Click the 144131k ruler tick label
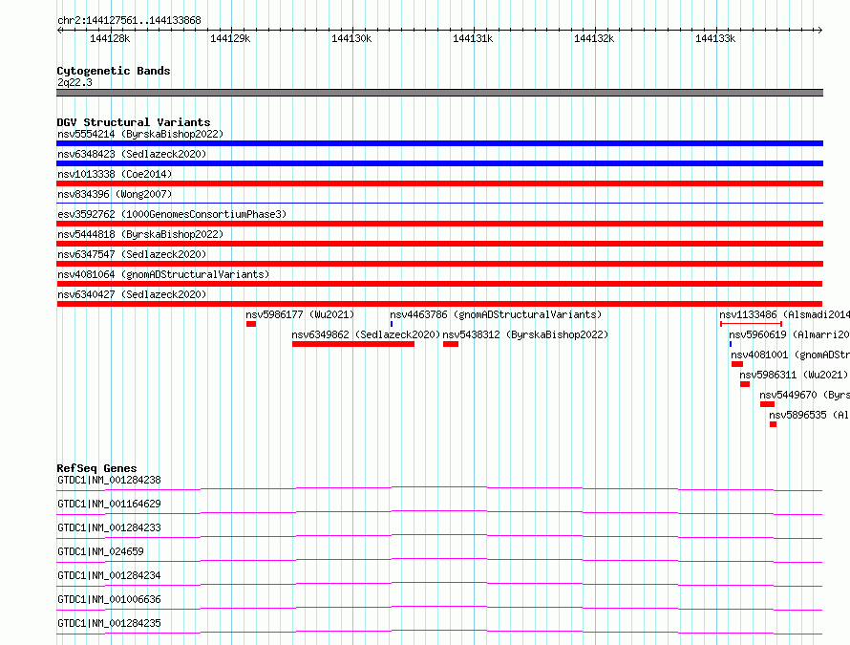Viewport: 850px width, 645px height. pos(473,38)
